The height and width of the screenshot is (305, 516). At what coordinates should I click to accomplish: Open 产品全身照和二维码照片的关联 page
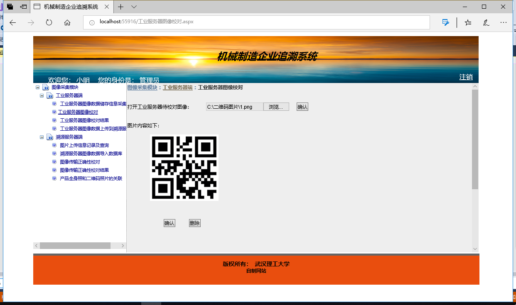pyautogui.click(x=91, y=178)
